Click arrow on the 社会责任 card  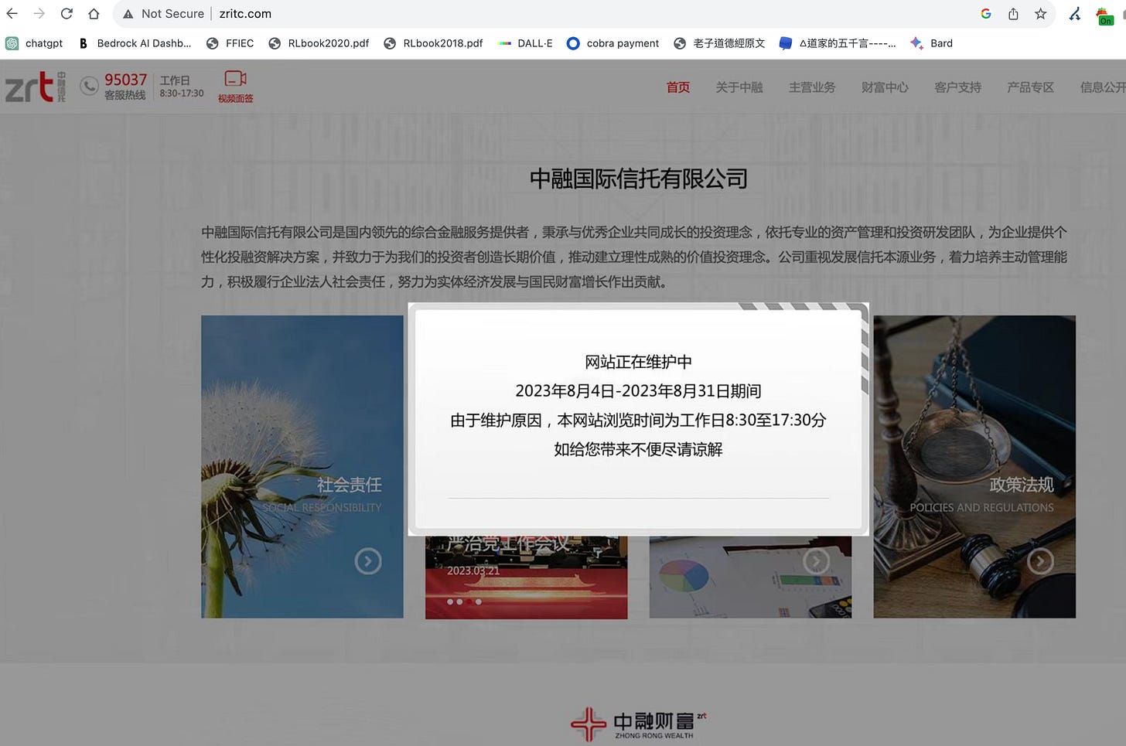368,561
